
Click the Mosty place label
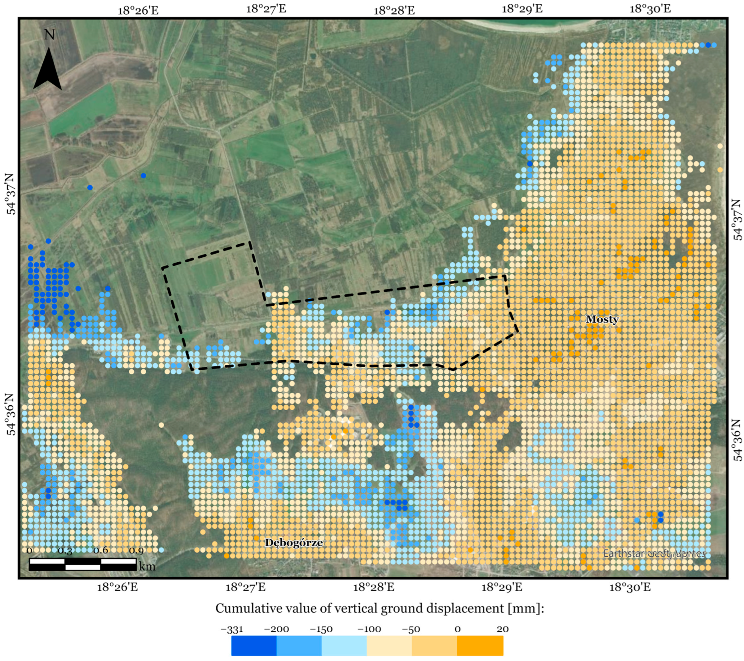click(x=602, y=319)
